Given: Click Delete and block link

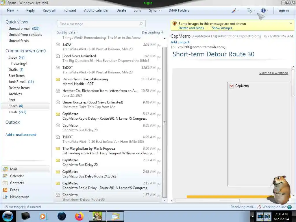Looking at the screenshot, I should tap(191, 28).
